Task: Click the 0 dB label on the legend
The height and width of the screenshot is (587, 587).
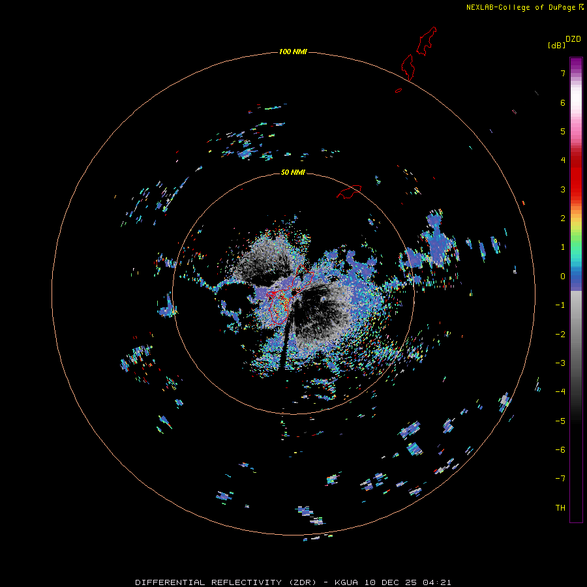Action: (x=563, y=277)
